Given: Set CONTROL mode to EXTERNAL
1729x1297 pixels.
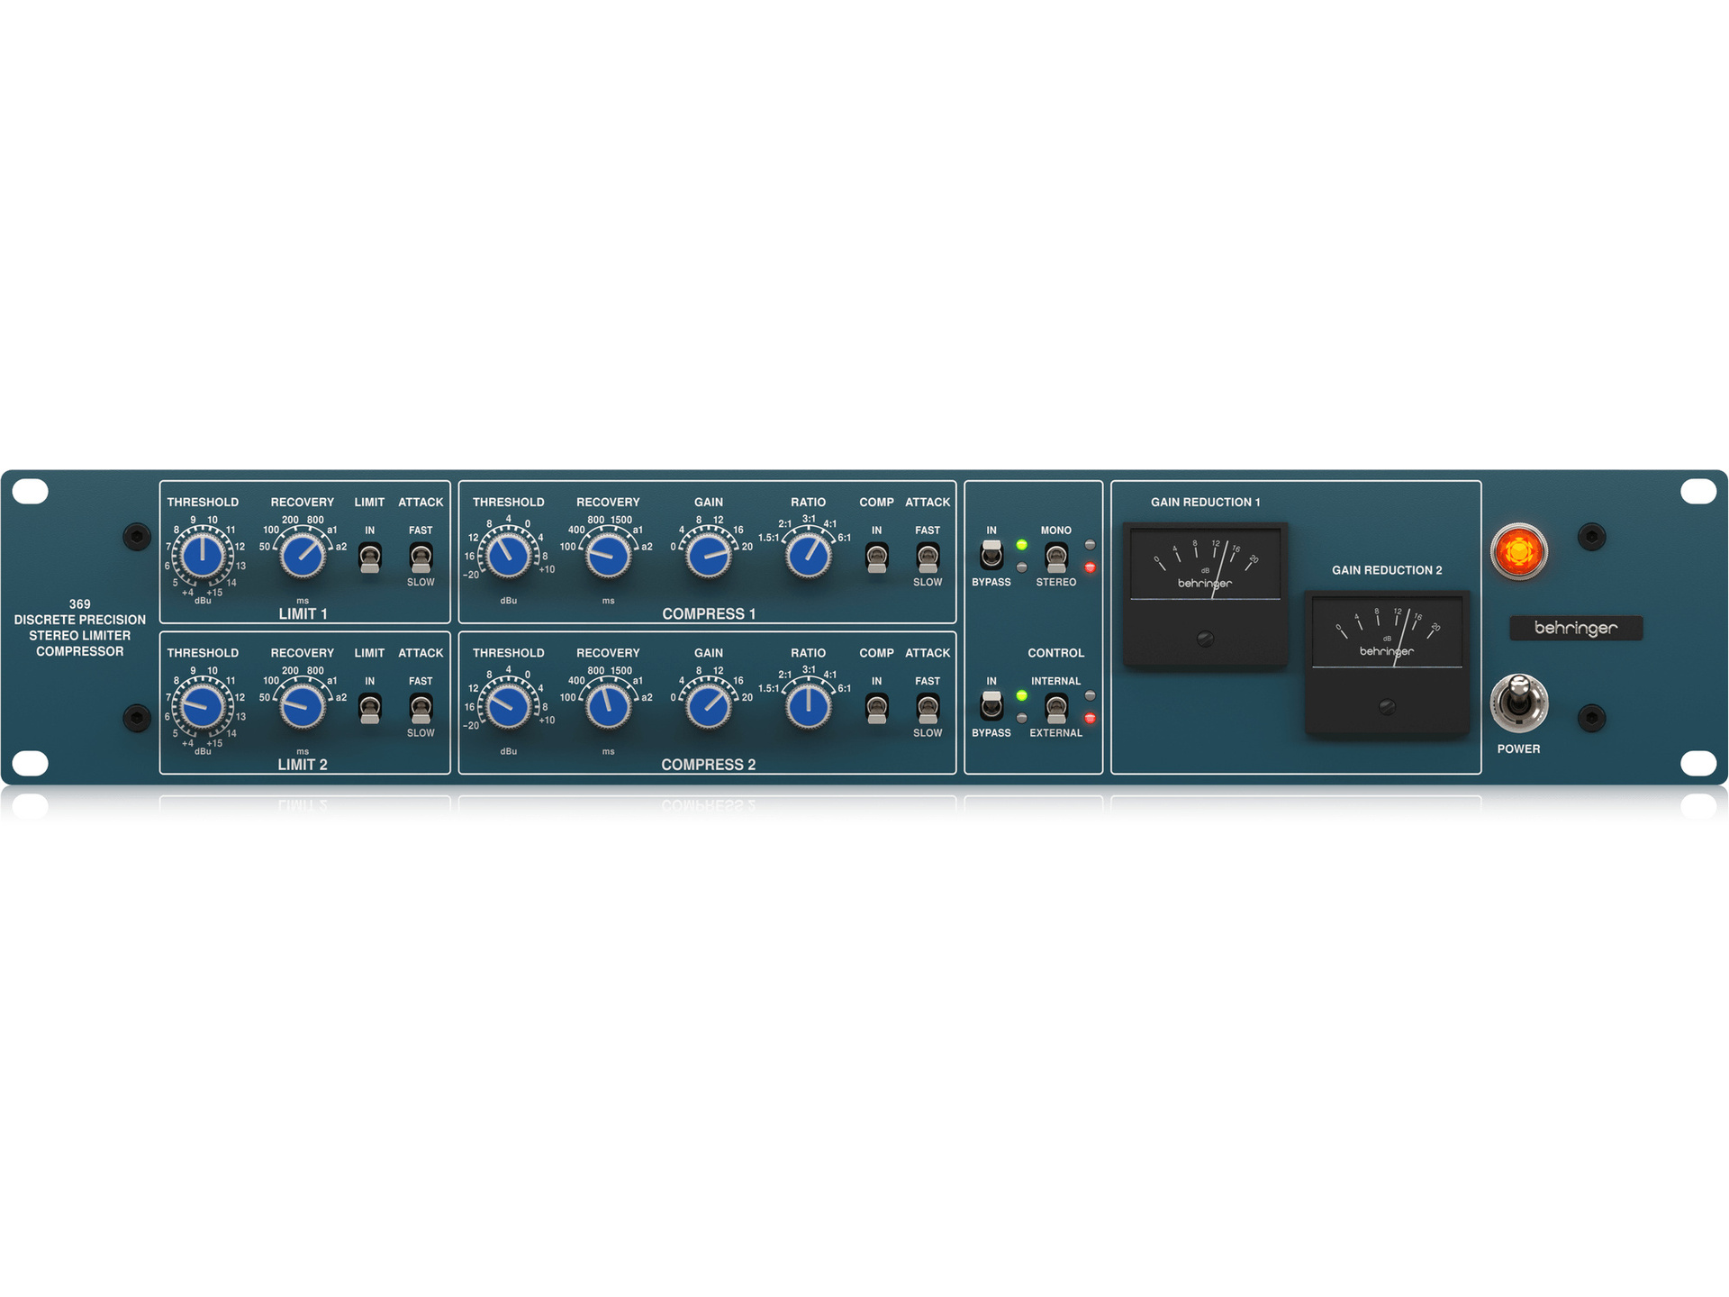Looking at the screenshot, I should click(x=1055, y=710).
